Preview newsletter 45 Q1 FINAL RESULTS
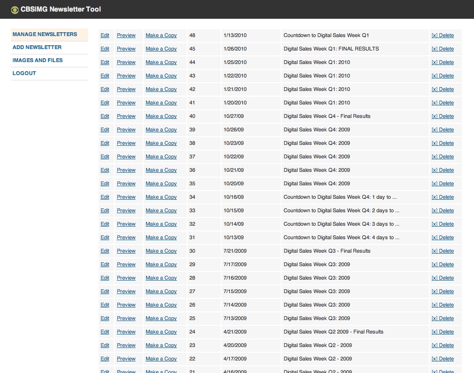The width and height of the screenshot is (474, 373). pos(126,49)
